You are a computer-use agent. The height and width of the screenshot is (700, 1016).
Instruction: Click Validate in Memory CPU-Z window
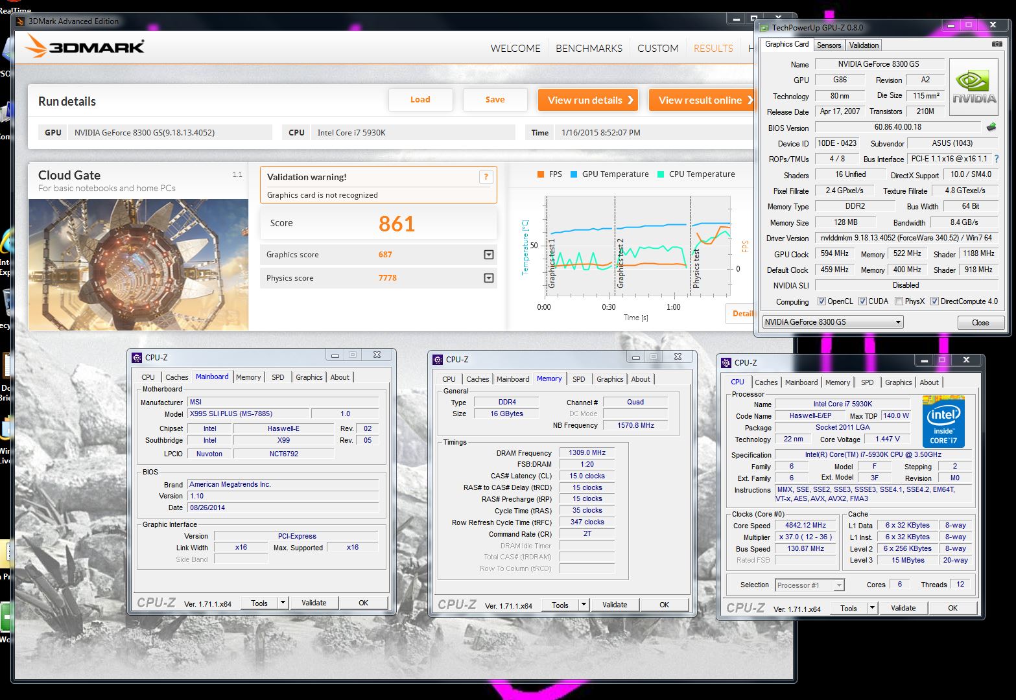pos(615,605)
